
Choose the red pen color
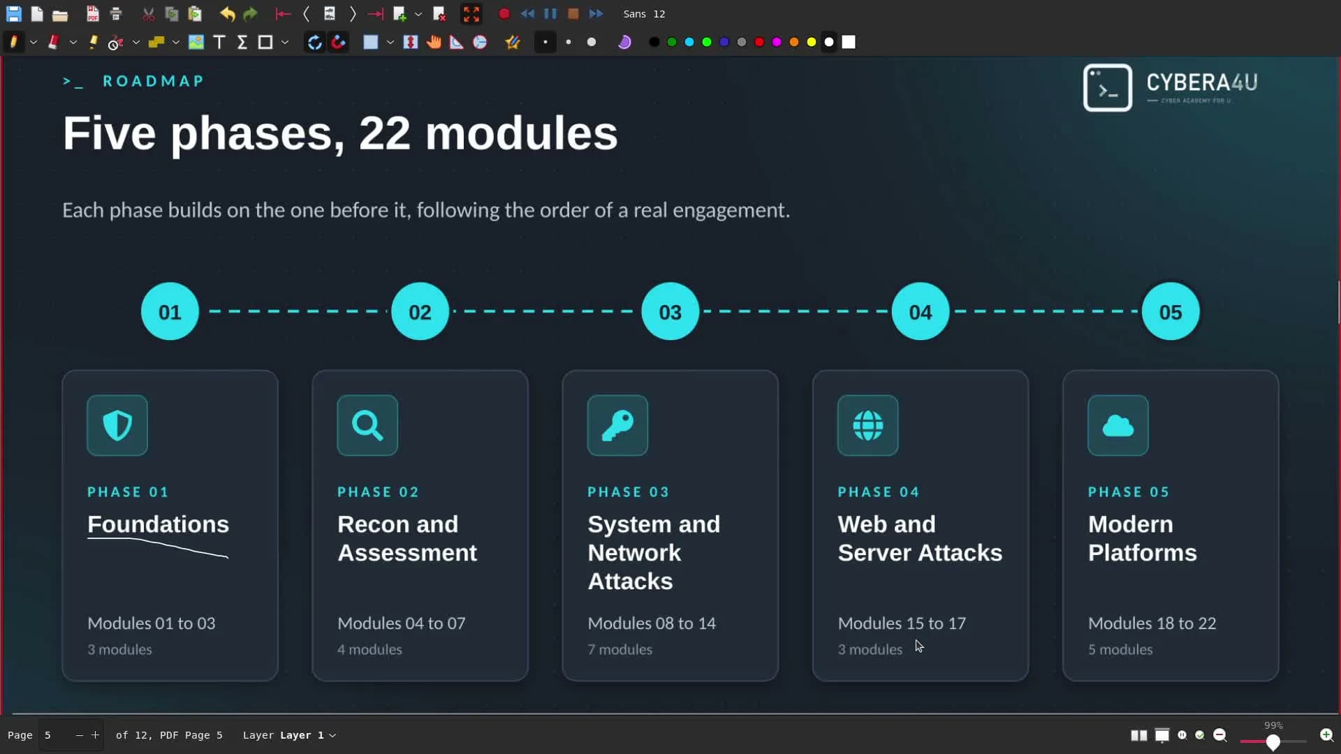(x=759, y=43)
